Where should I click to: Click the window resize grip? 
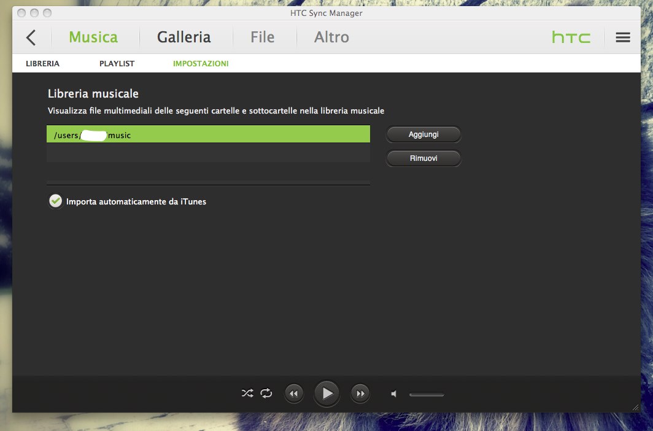(636, 407)
